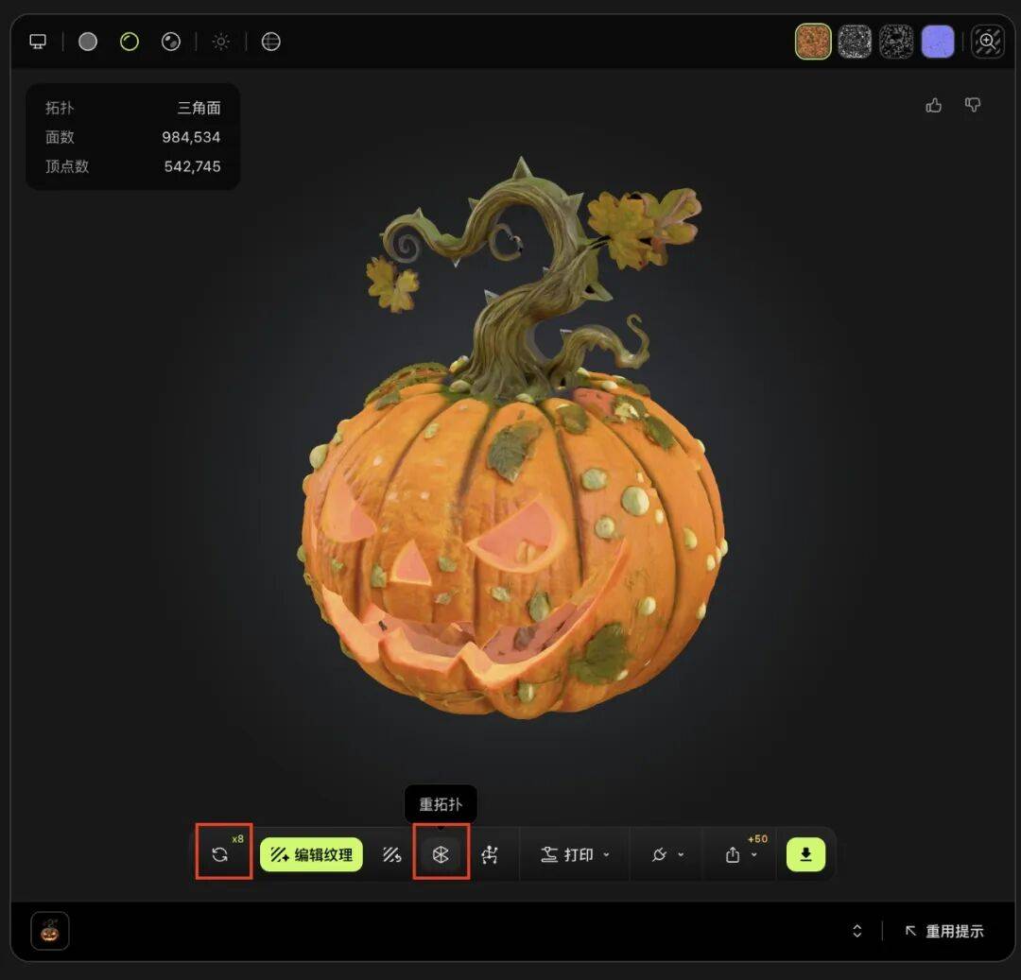Viewport: 1021px width, 980px height.
Task: Click the rigging/animation figure icon
Action: coord(490,854)
